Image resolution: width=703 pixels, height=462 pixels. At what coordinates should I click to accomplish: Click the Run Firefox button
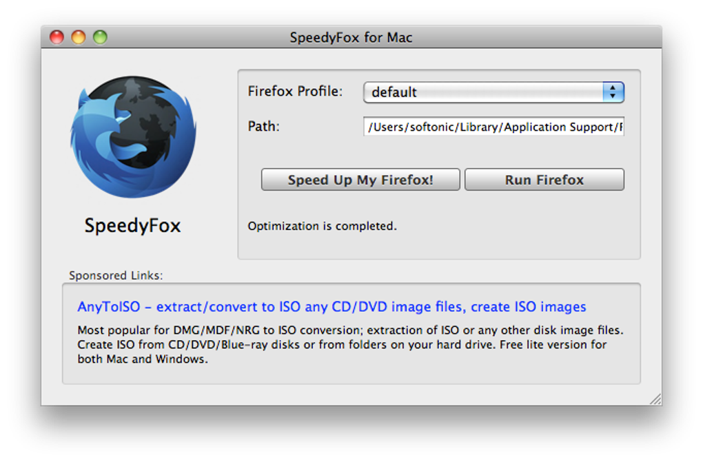pos(544,180)
